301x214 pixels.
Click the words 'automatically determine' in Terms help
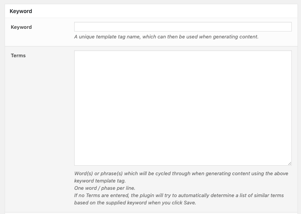pos(200,196)
